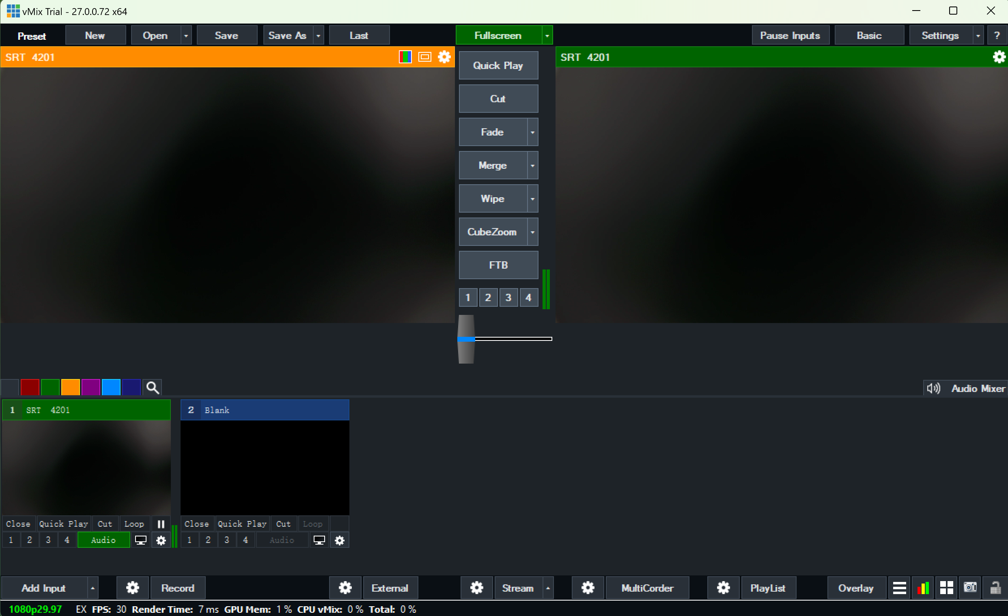
Task: Expand the Stream dropdown arrow
Action: tap(548, 588)
